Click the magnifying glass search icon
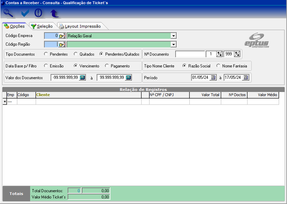The height and width of the screenshot is (204, 287). pyautogui.click(x=8, y=13)
